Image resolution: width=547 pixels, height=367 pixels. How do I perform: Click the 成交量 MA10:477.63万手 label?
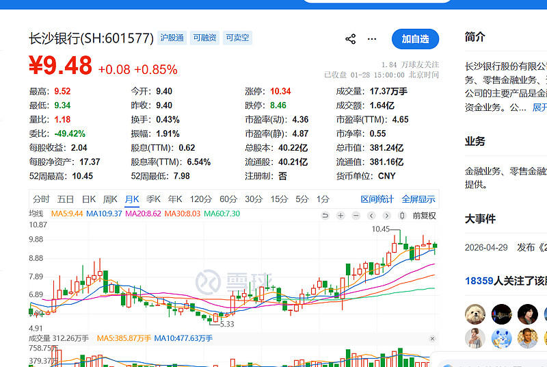(x=183, y=338)
